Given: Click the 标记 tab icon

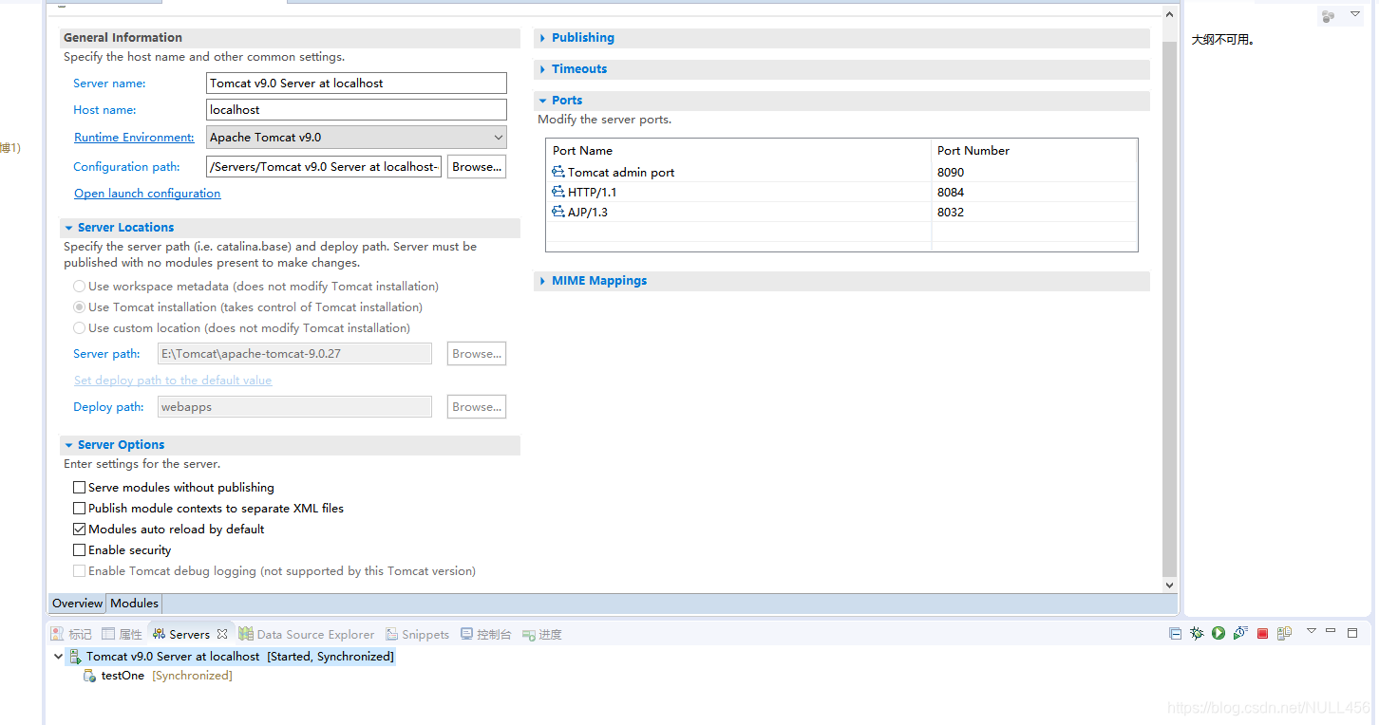Looking at the screenshot, I should pyautogui.click(x=57, y=634).
